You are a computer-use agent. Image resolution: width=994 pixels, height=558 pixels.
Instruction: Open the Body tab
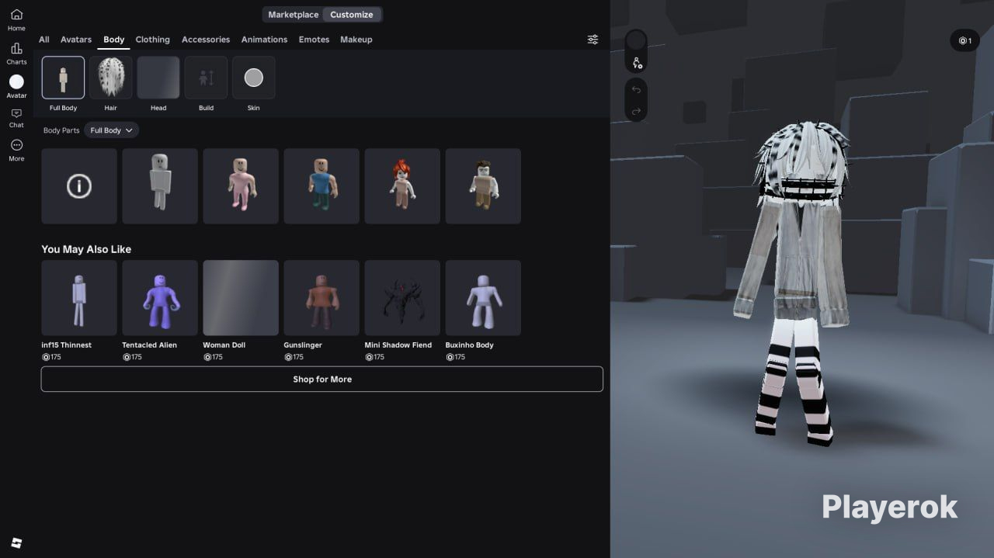click(113, 40)
